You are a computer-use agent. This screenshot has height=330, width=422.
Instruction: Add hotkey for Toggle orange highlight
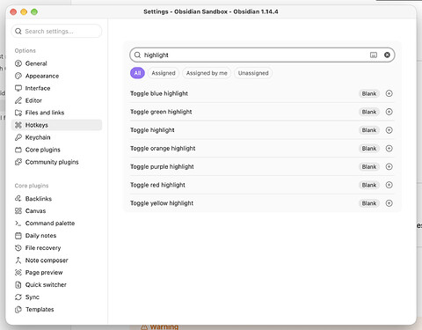389,149
